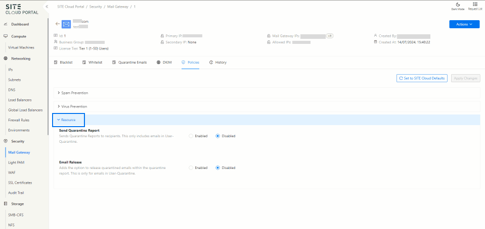Open the DKIM tab

click(x=164, y=63)
